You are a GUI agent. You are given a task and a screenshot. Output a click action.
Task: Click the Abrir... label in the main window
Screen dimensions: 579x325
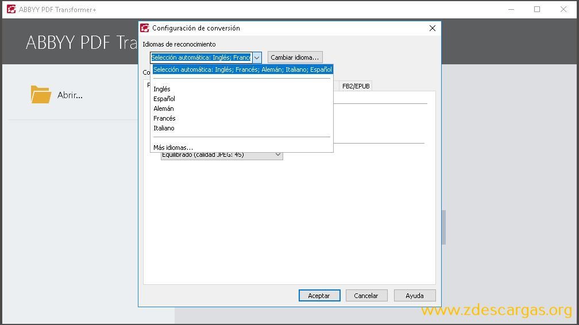70,95
